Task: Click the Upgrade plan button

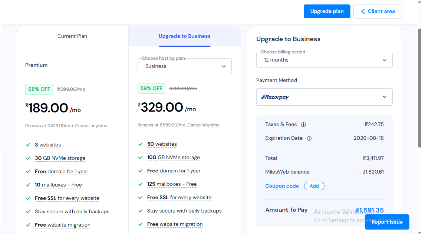Action: [327, 11]
